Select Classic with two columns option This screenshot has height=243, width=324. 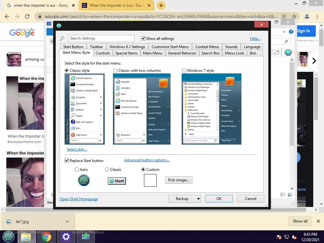(x=115, y=71)
